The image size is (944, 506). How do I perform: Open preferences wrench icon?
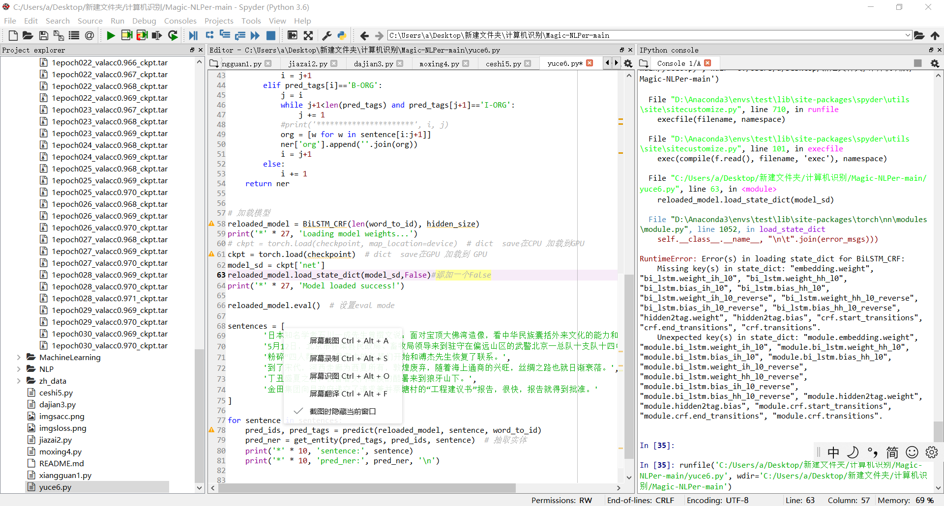[x=326, y=35]
